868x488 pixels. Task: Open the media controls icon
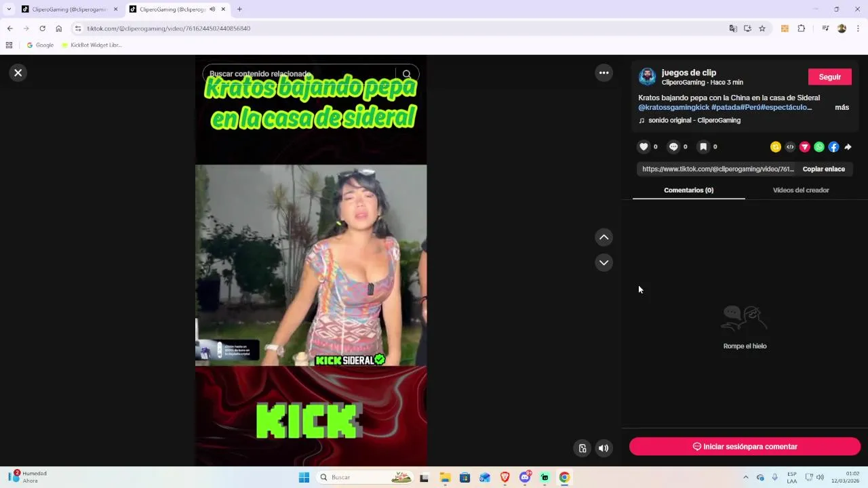(825, 28)
